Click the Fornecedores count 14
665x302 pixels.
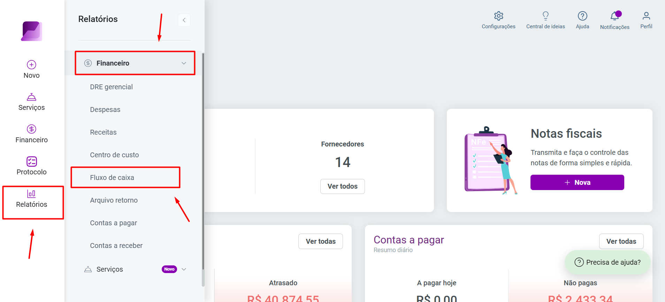[343, 162]
